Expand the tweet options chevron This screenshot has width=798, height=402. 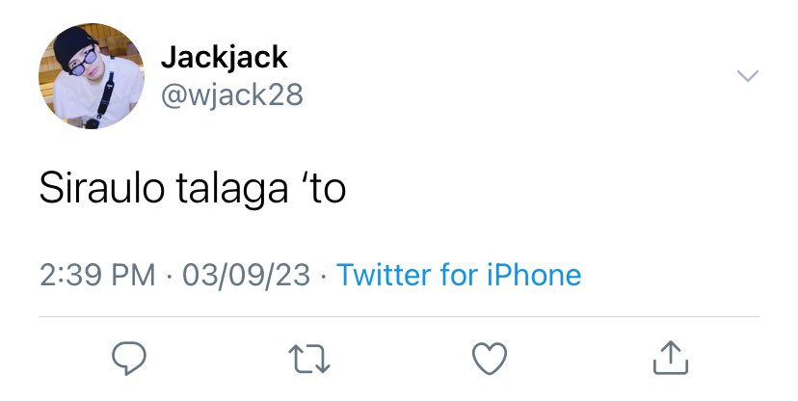click(748, 76)
